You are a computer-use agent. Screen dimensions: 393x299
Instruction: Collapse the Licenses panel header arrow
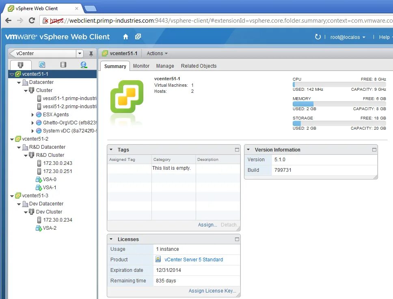[x=111, y=239]
